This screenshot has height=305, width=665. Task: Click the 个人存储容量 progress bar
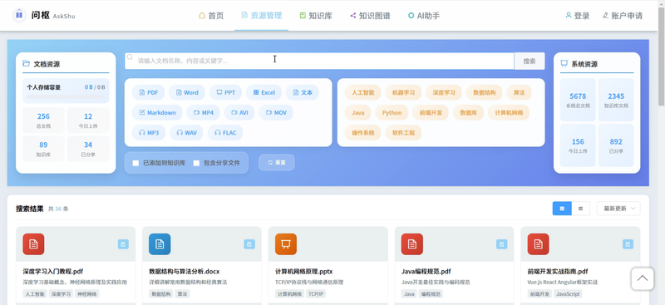click(66, 96)
